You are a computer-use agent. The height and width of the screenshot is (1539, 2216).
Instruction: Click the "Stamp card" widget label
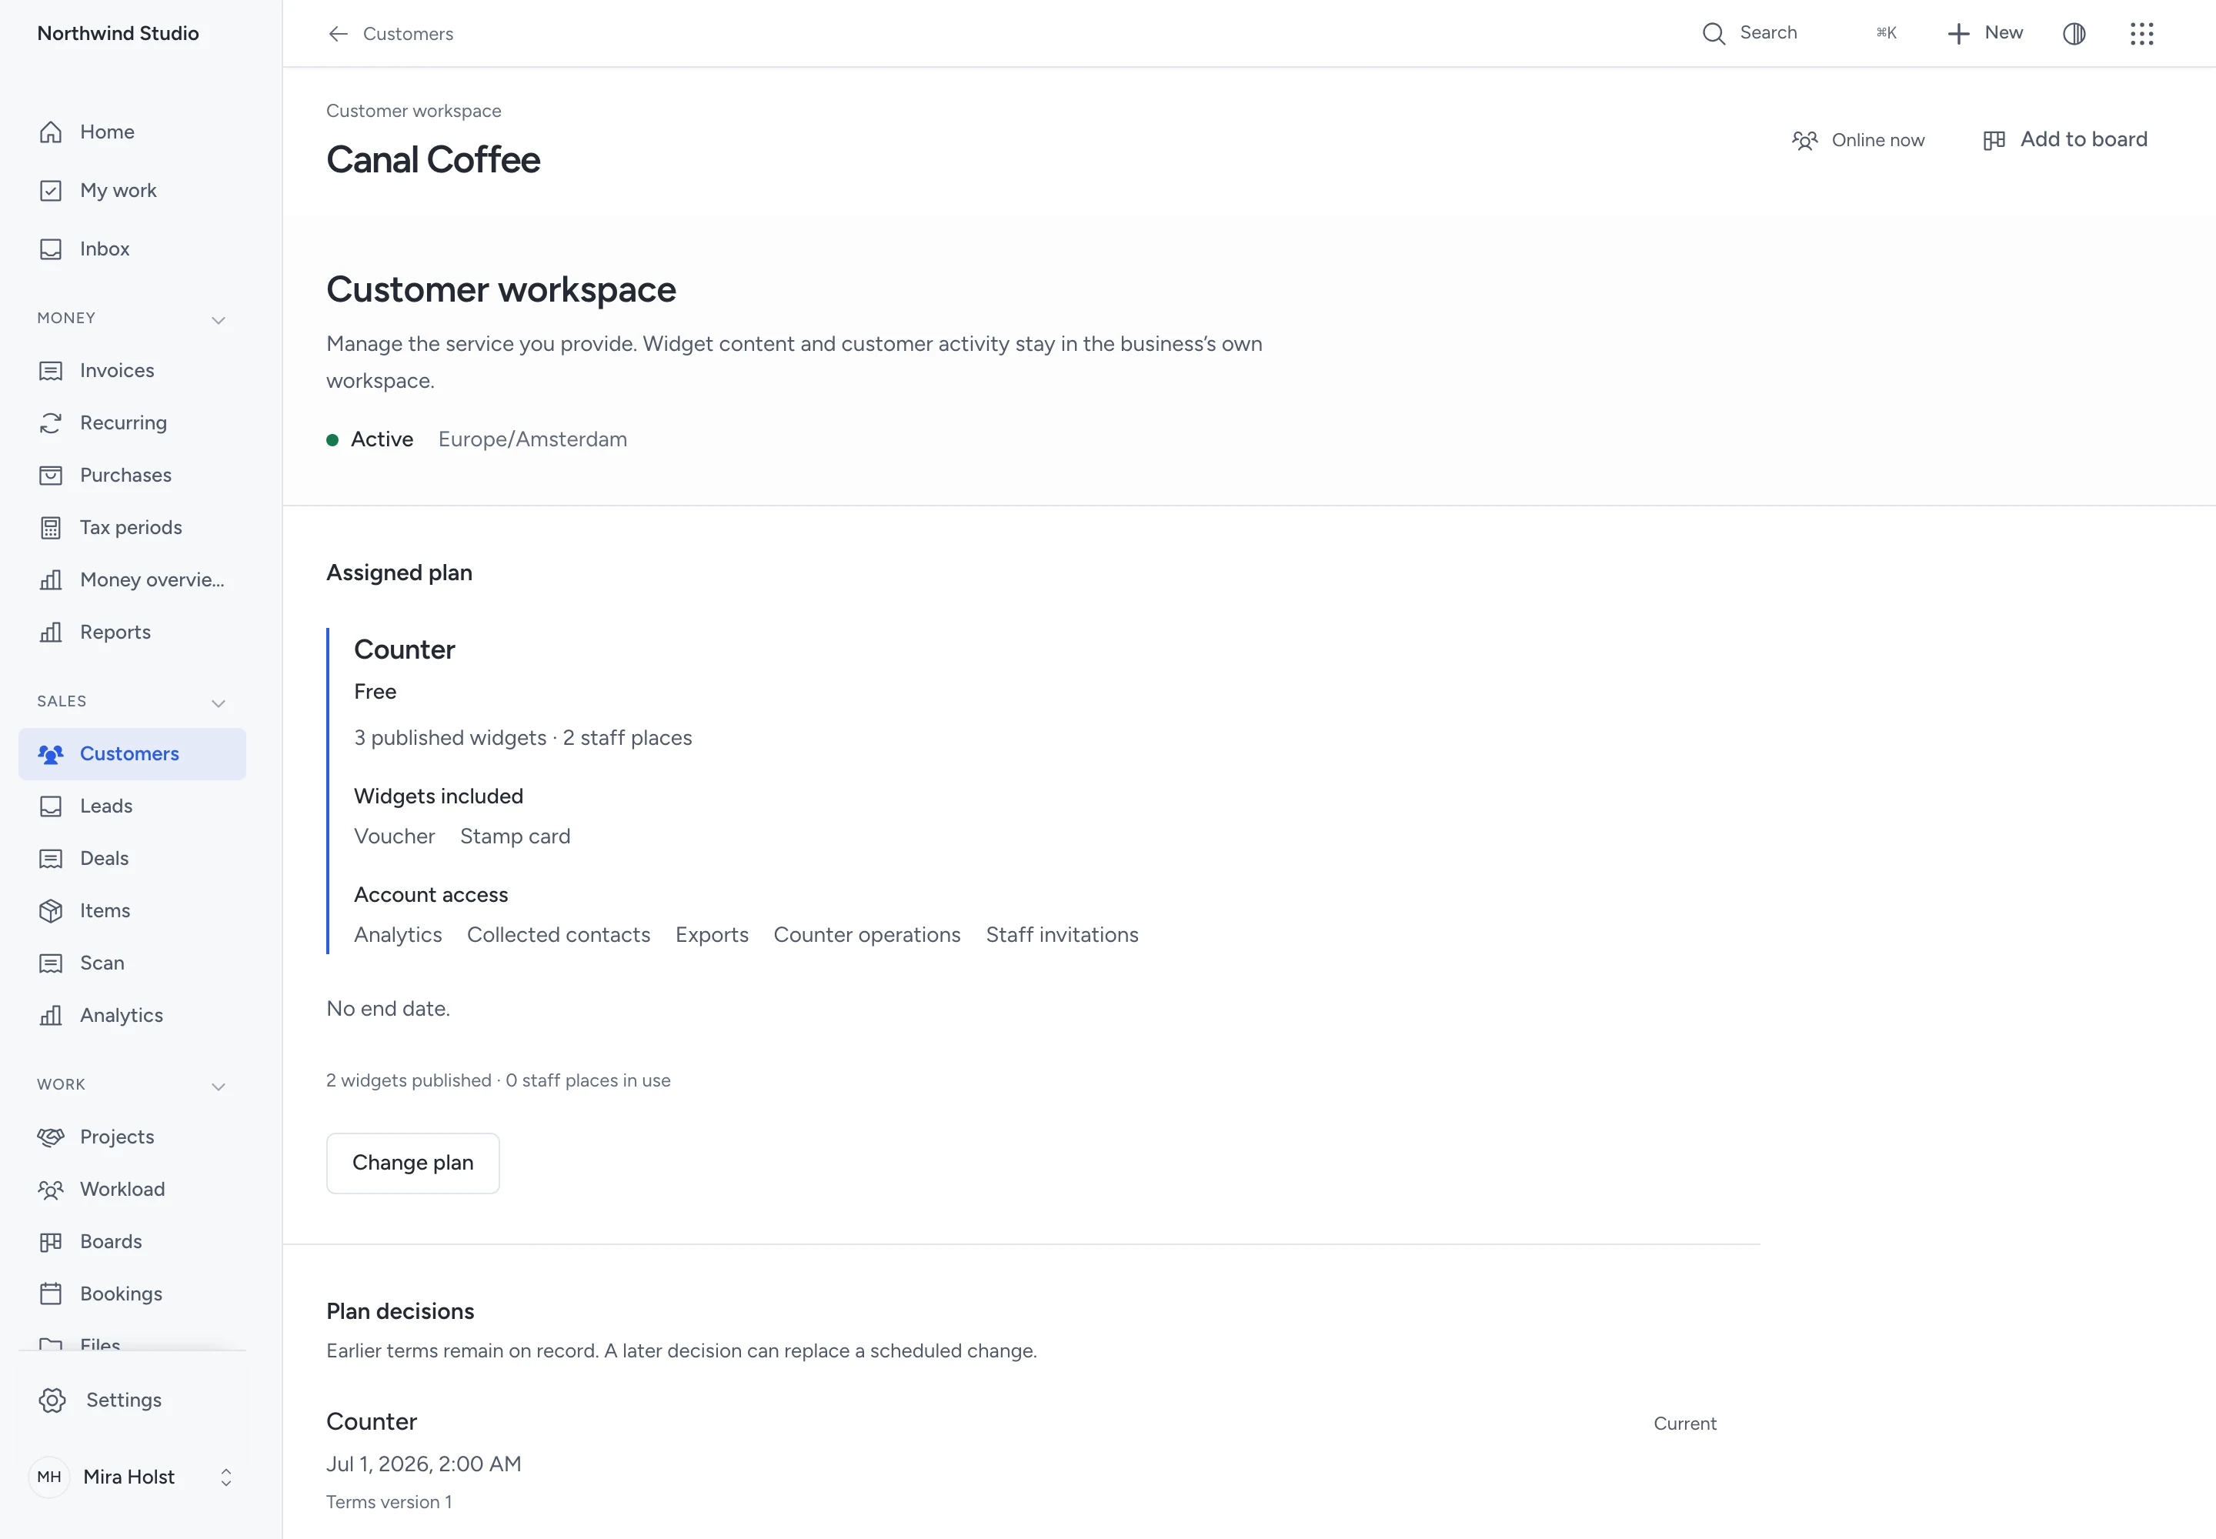(515, 837)
